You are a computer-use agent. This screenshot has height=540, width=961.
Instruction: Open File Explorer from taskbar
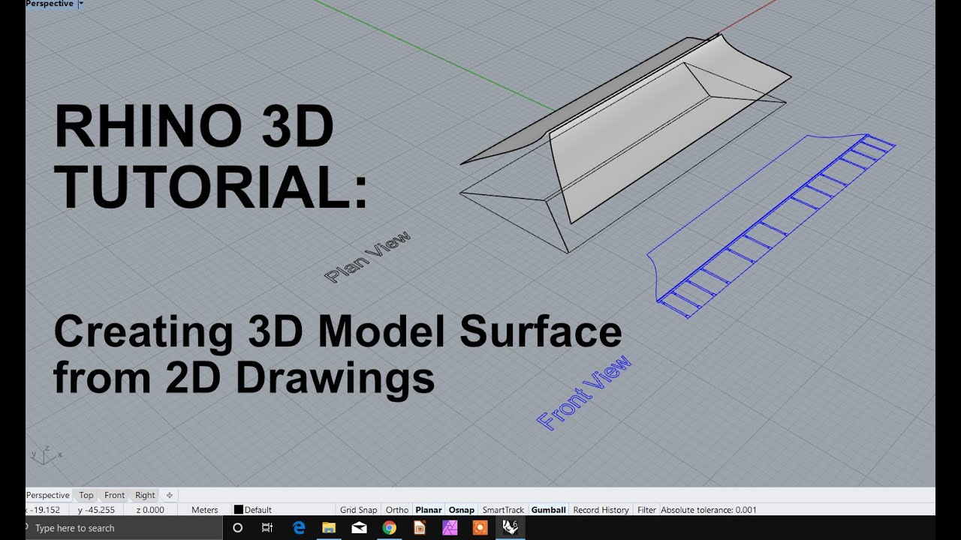329,528
